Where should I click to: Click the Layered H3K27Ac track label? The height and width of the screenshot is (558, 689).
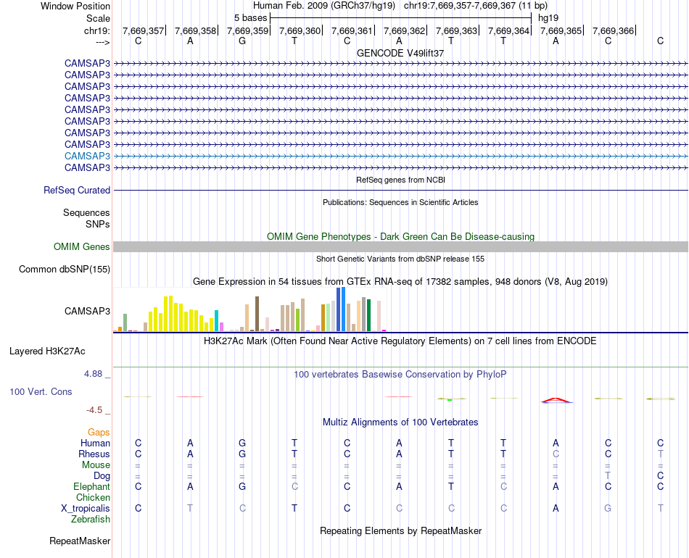click(x=47, y=351)
